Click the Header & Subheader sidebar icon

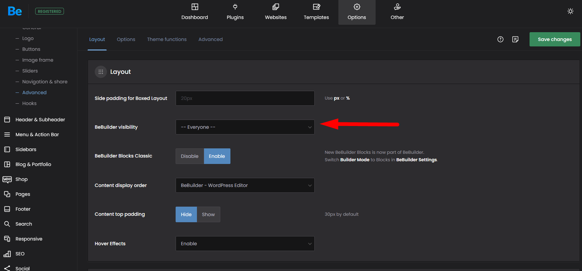click(x=7, y=120)
